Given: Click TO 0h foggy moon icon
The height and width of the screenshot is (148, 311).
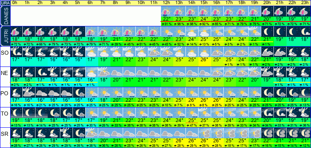Looking at the screenshot, I should [x=16, y=113].
